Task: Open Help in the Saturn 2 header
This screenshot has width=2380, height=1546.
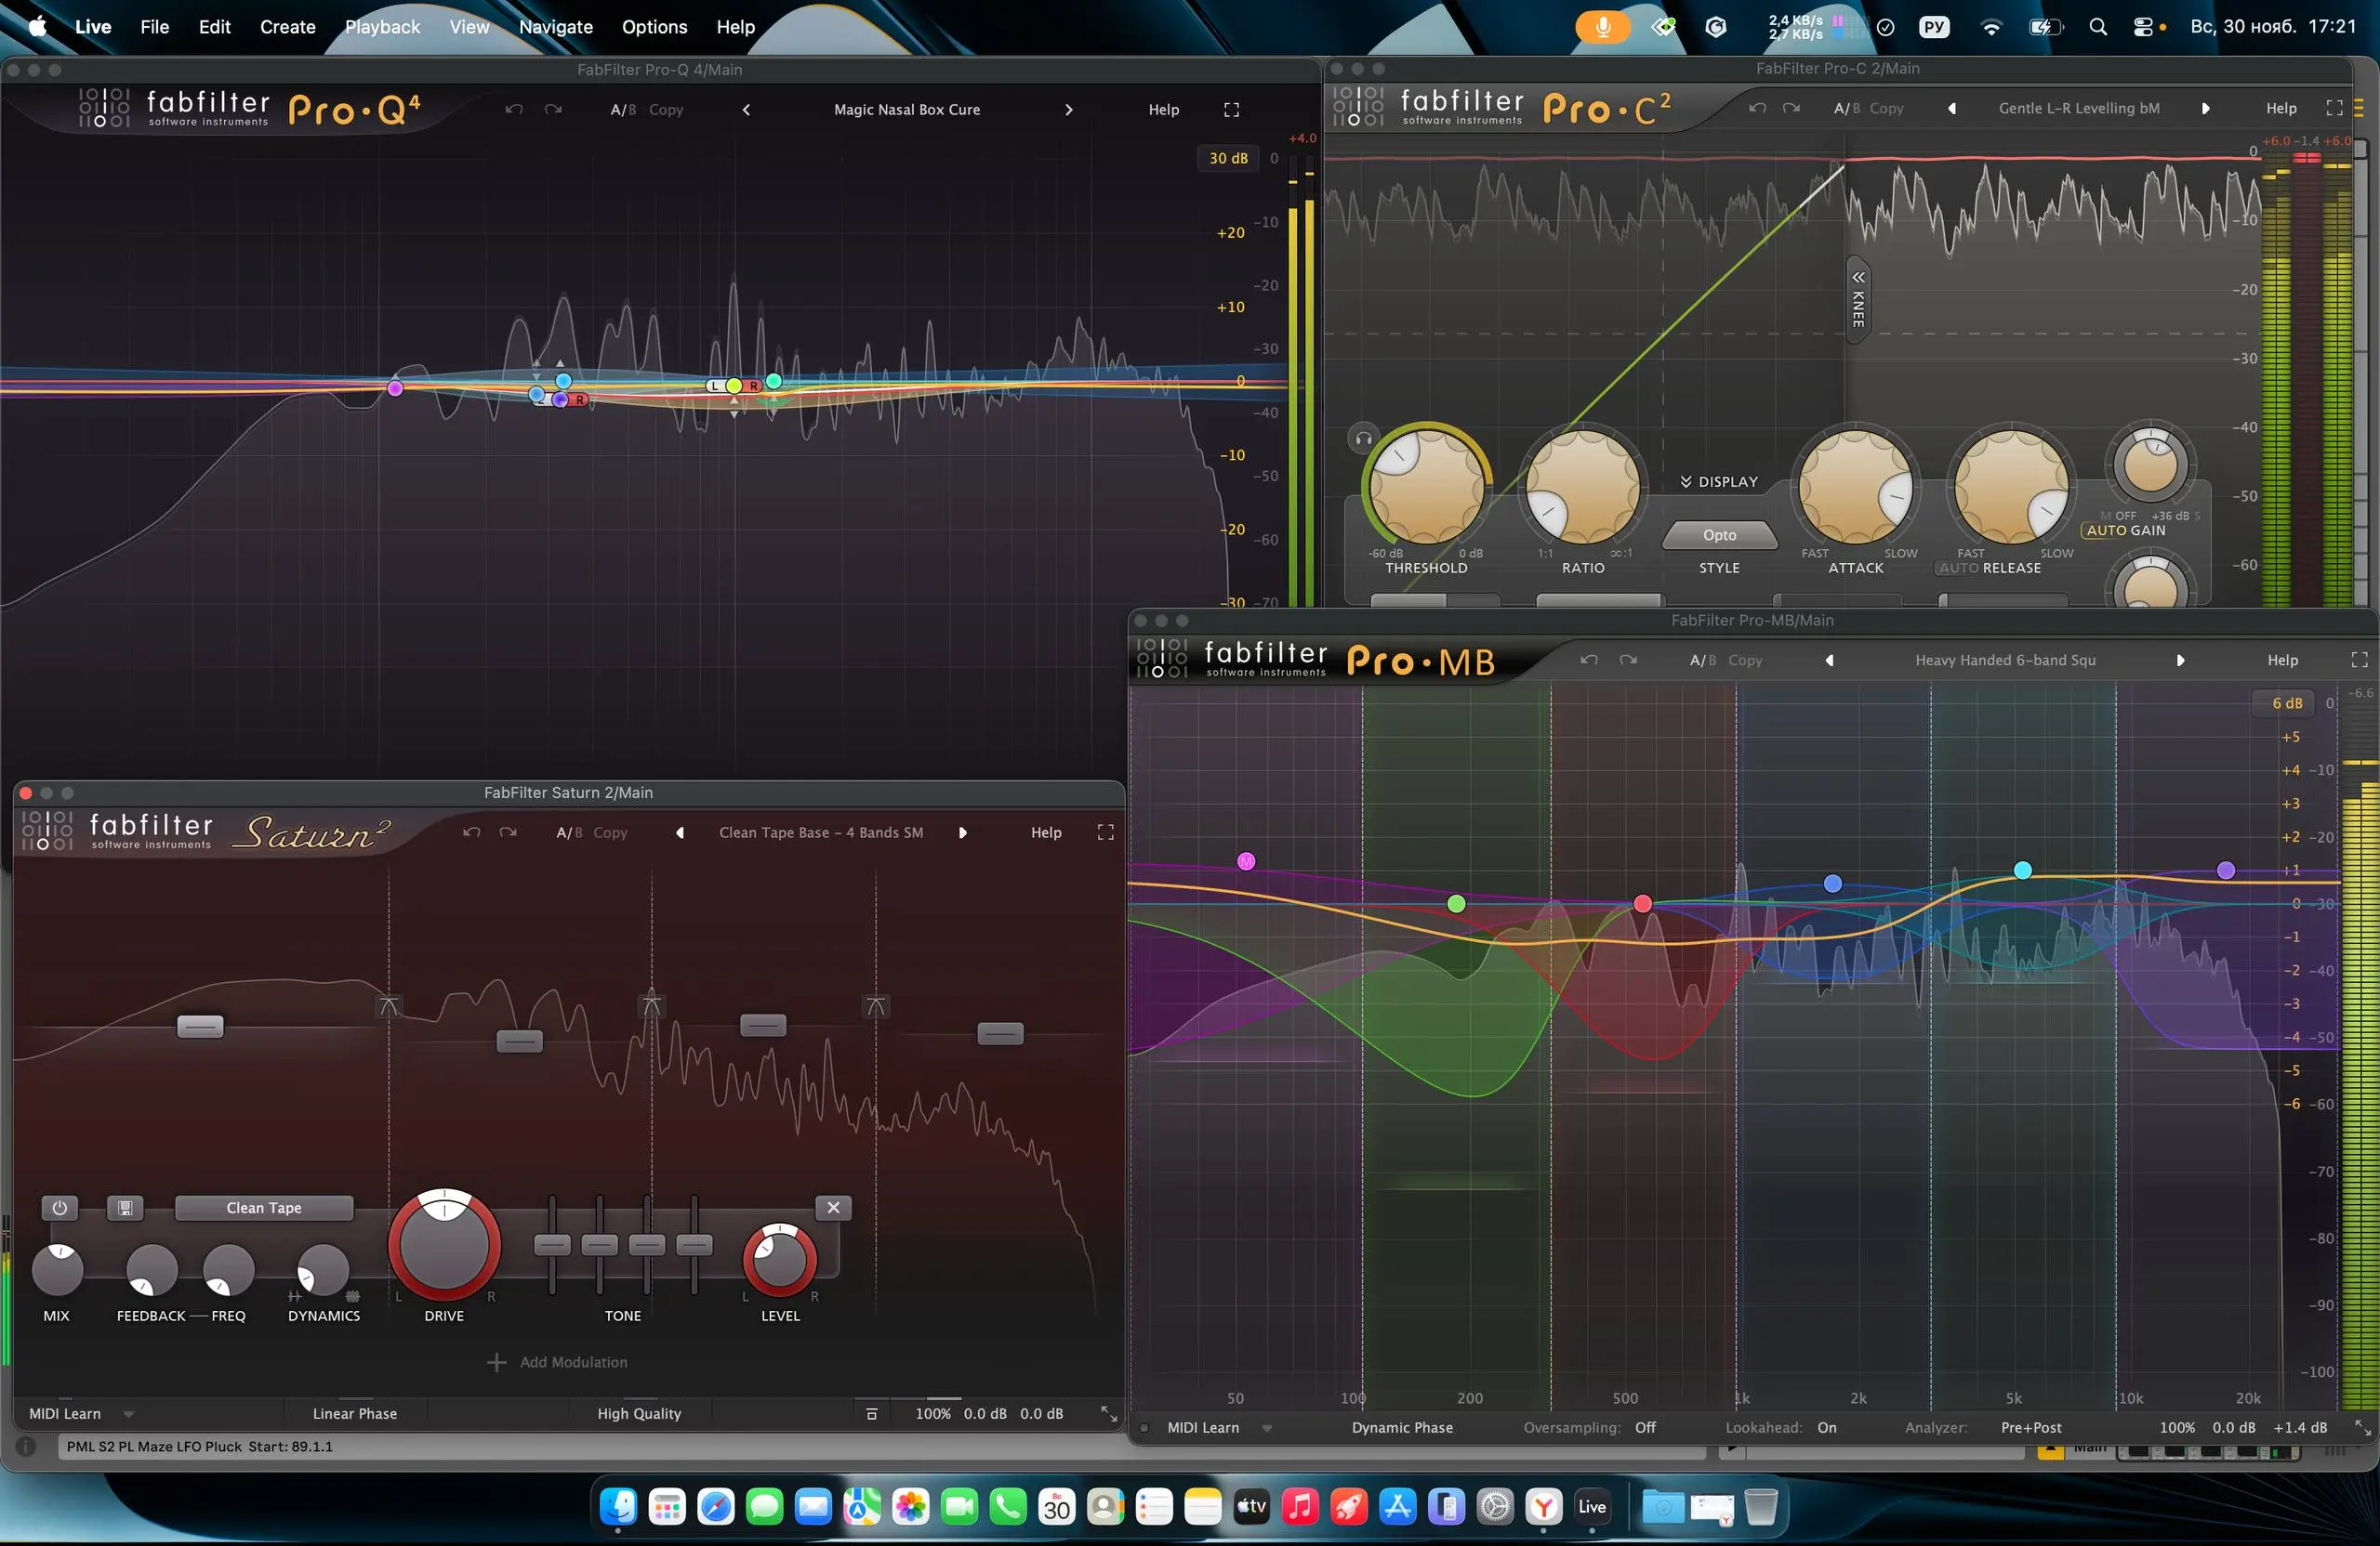Action: [1046, 832]
